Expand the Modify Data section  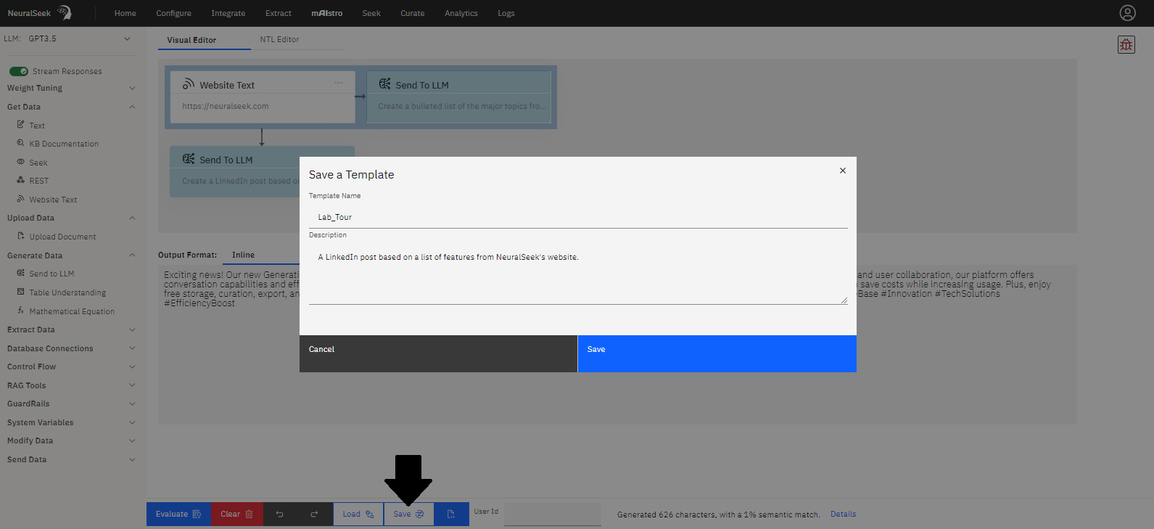point(71,440)
